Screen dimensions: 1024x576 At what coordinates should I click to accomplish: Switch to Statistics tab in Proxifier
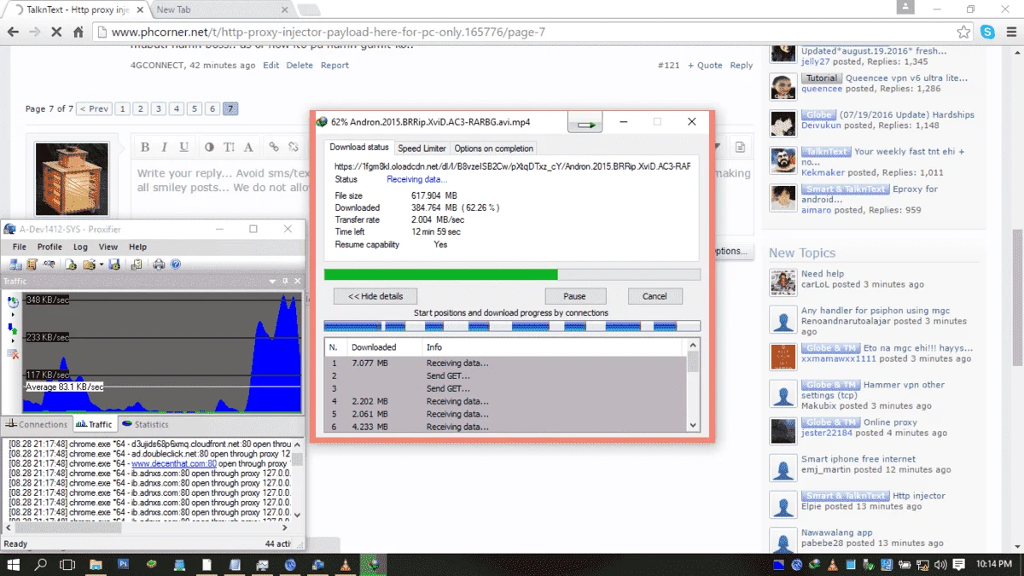click(145, 424)
